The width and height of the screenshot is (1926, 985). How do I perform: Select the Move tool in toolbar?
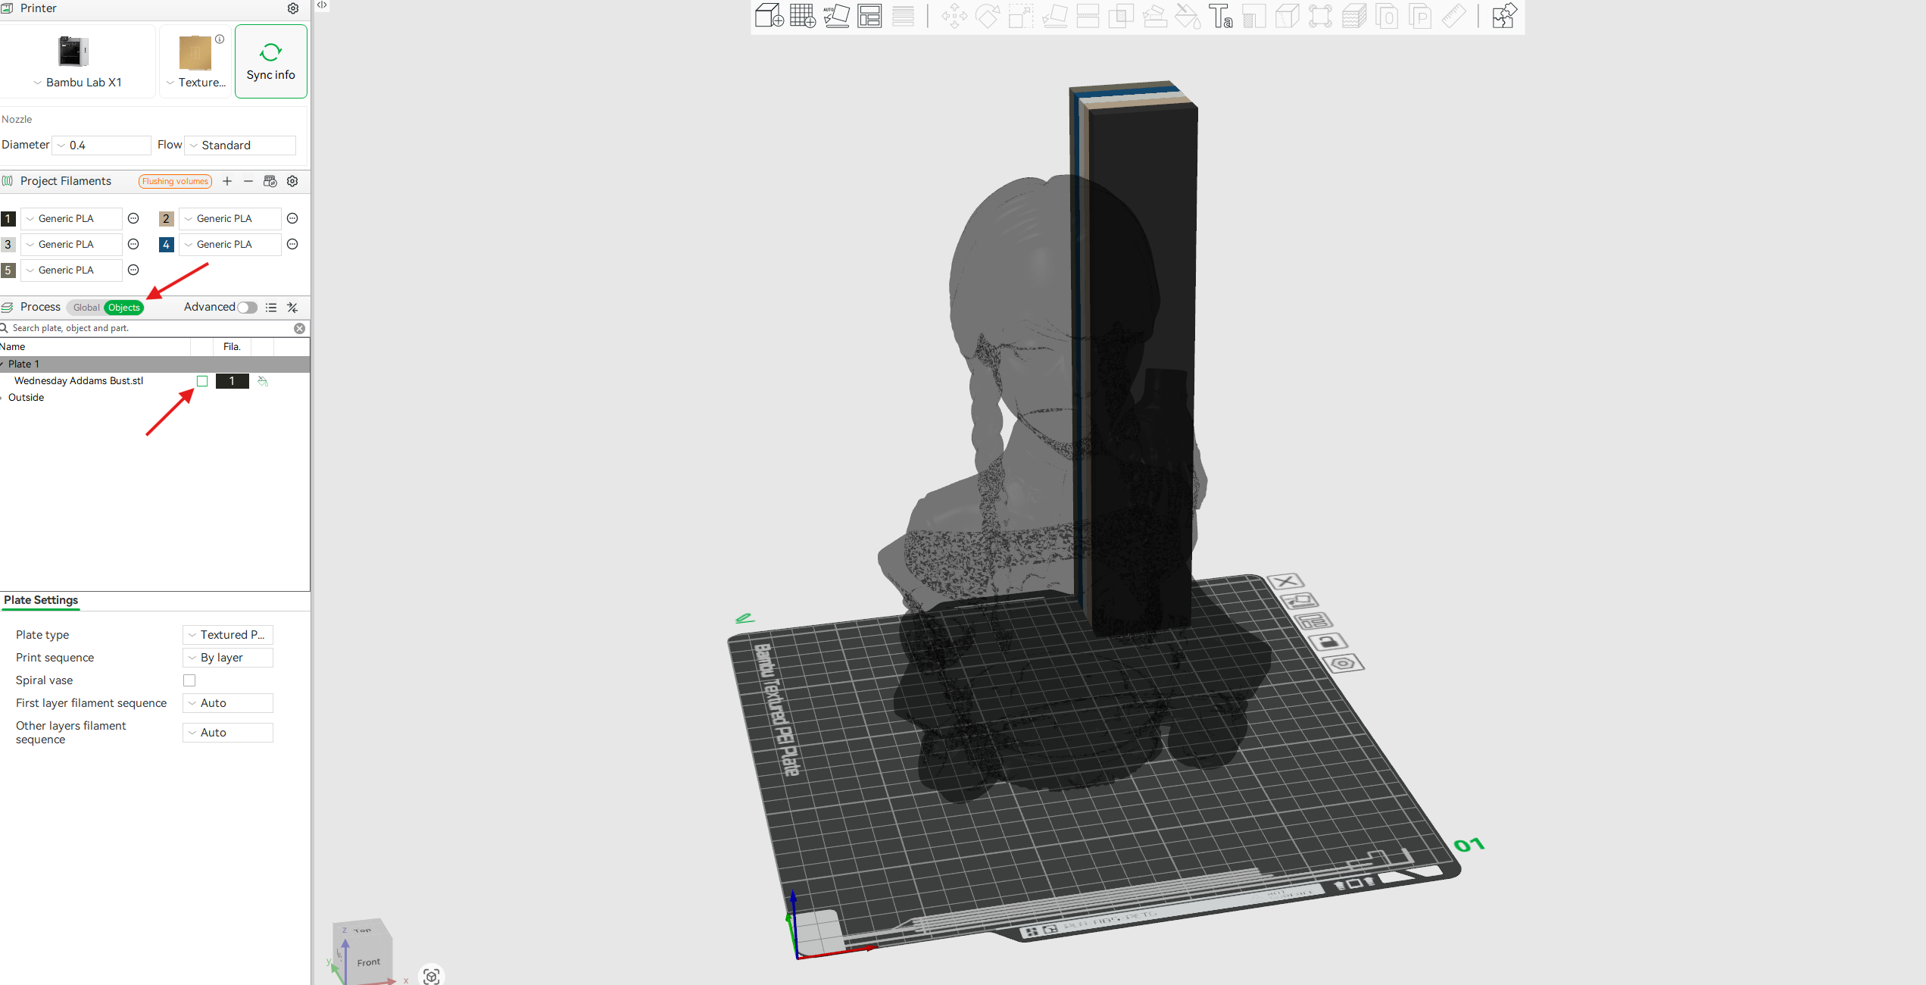point(954,15)
